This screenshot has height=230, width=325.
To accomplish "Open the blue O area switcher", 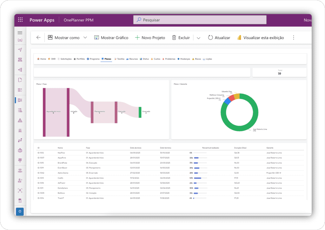I will tap(20, 211).
